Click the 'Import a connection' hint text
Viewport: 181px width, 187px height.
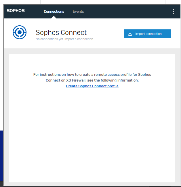79,39
